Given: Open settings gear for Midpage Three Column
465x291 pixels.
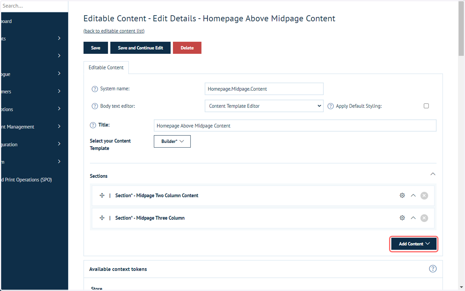Looking at the screenshot, I should [x=402, y=218].
